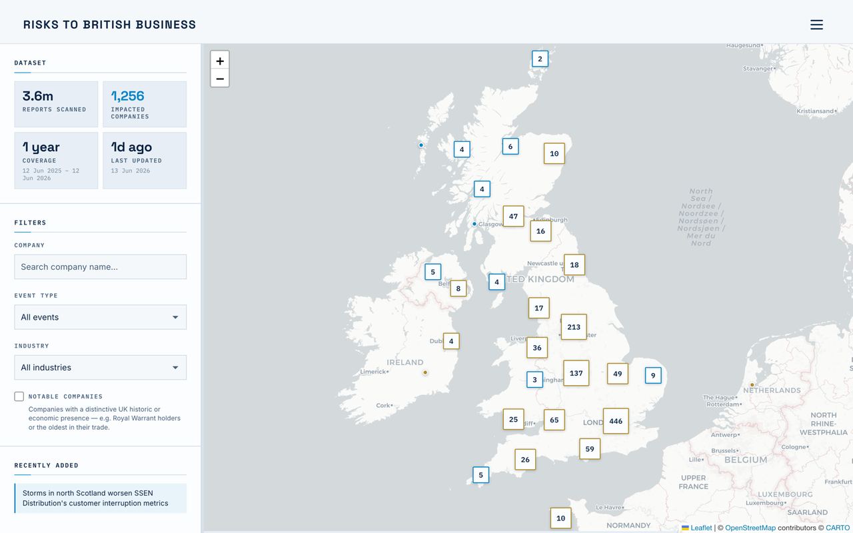Select the 17 cluster marker
The width and height of the screenshot is (853, 533).
pos(539,308)
